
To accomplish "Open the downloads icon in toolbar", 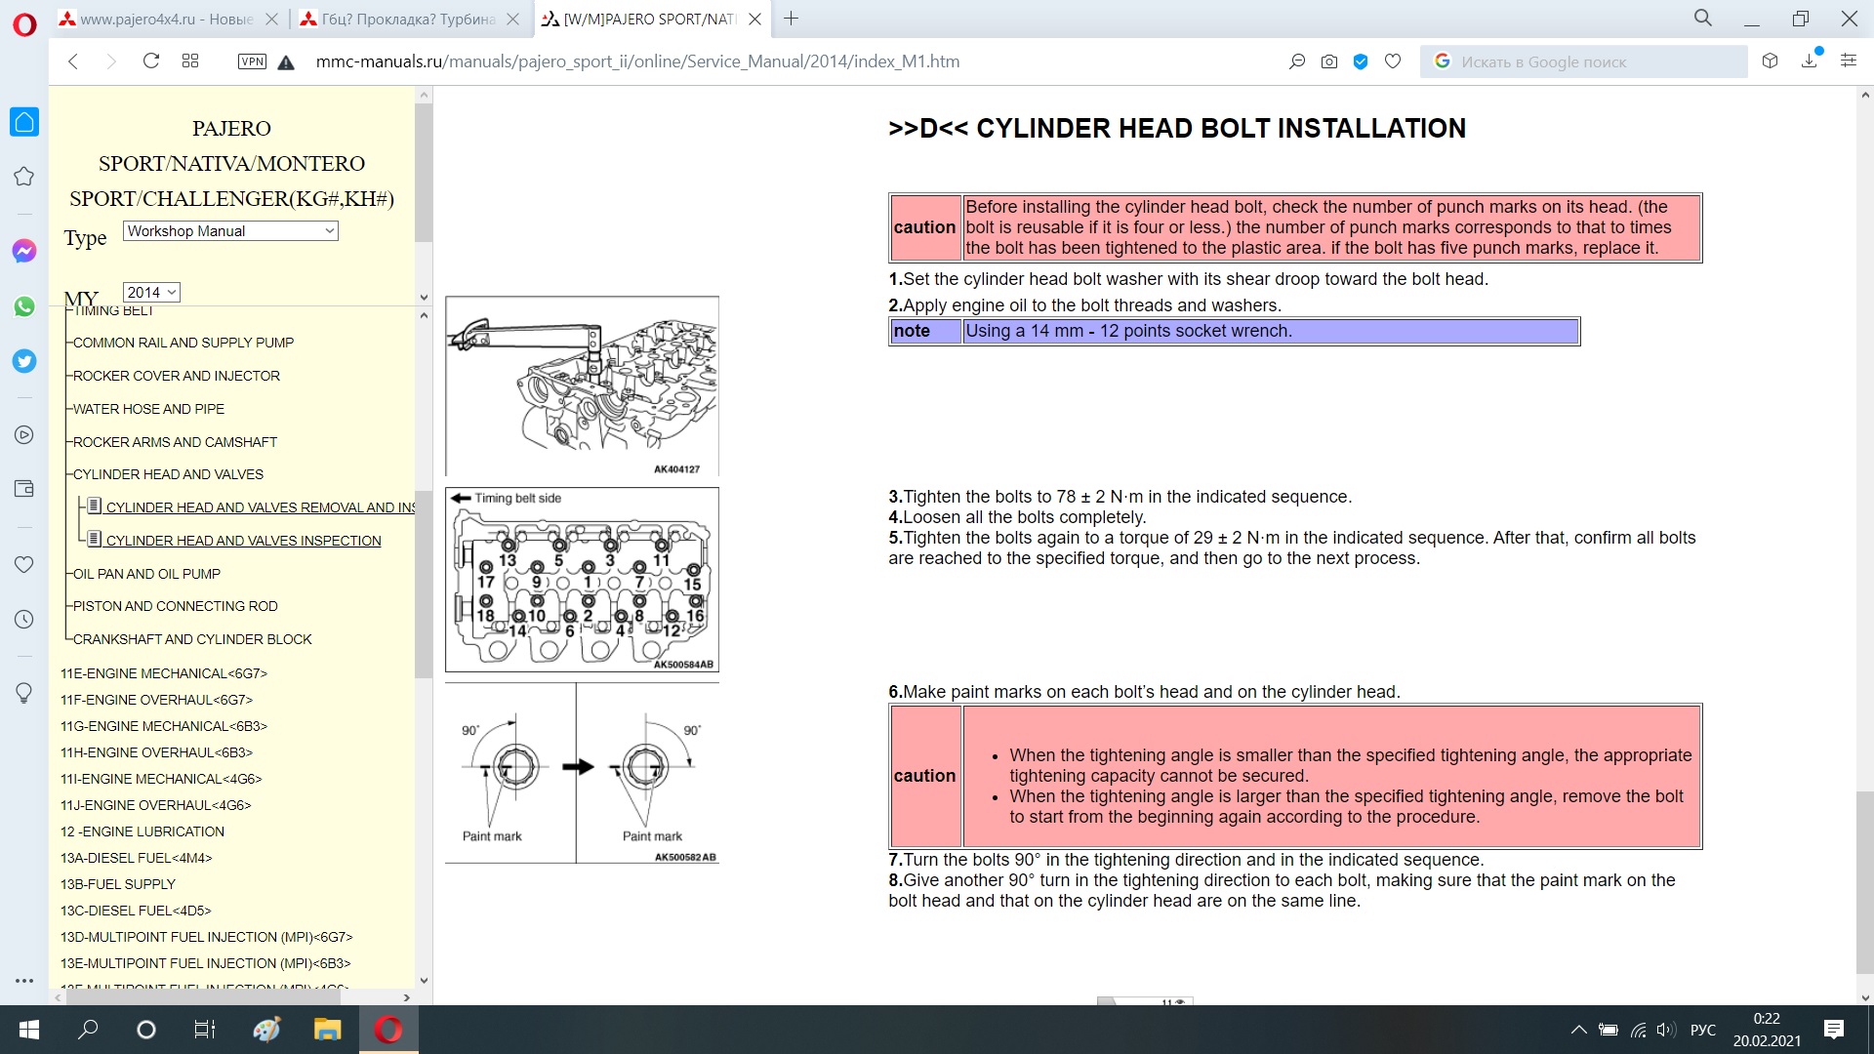I will point(1810,61).
